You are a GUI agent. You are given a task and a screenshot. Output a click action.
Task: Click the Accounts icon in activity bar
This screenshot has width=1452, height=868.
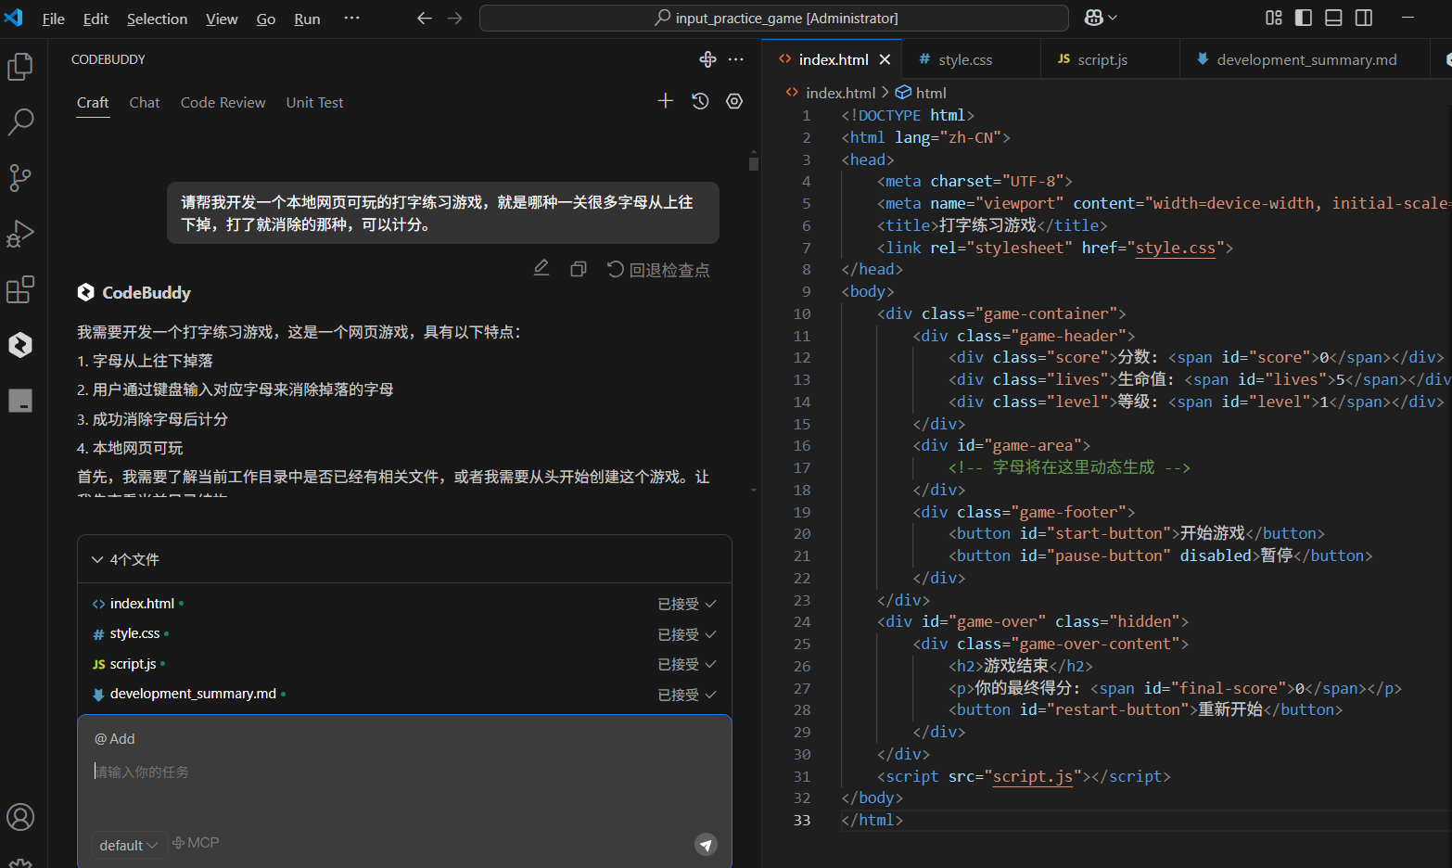pyautogui.click(x=20, y=817)
